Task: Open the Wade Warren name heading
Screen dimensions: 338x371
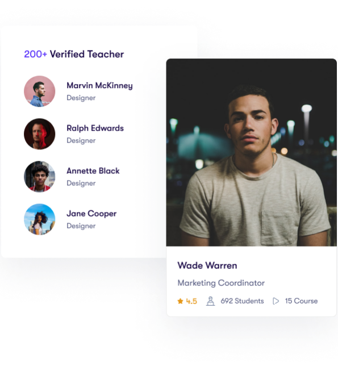Action: [207, 265]
